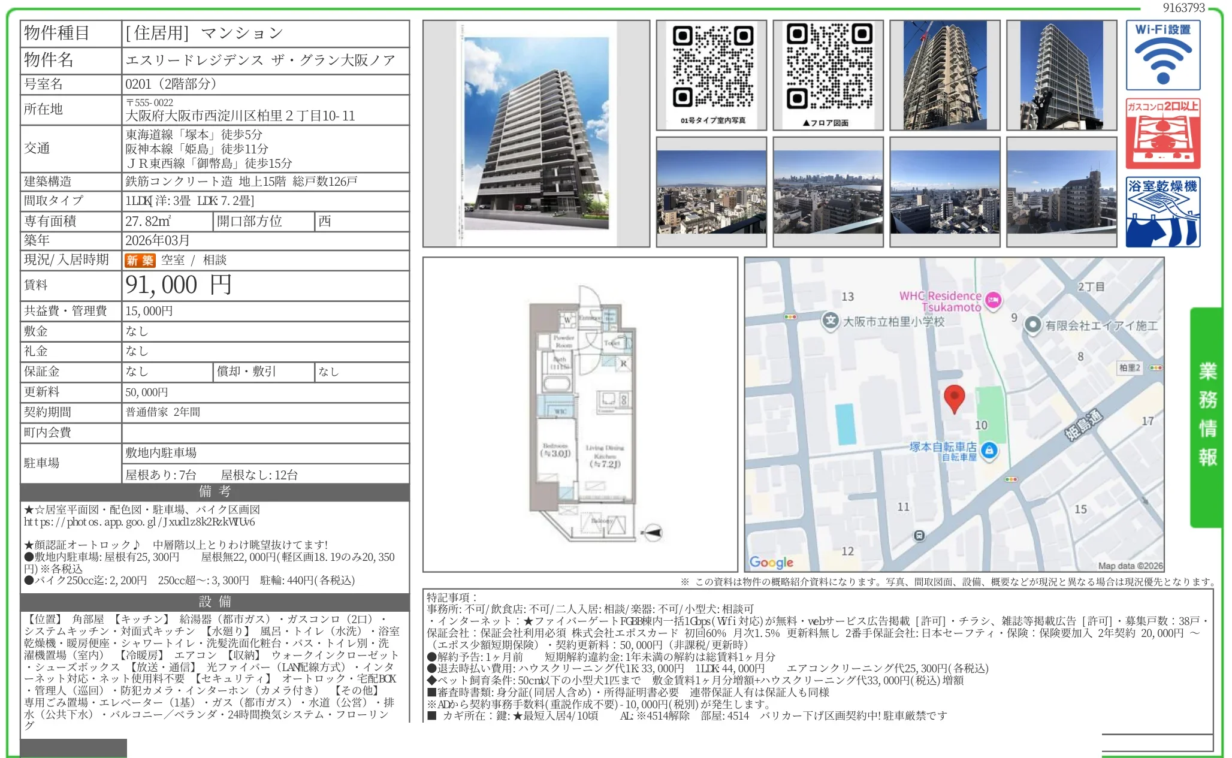
Task: Click the 業務情報 green side tab
Action: pos(1206,416)
